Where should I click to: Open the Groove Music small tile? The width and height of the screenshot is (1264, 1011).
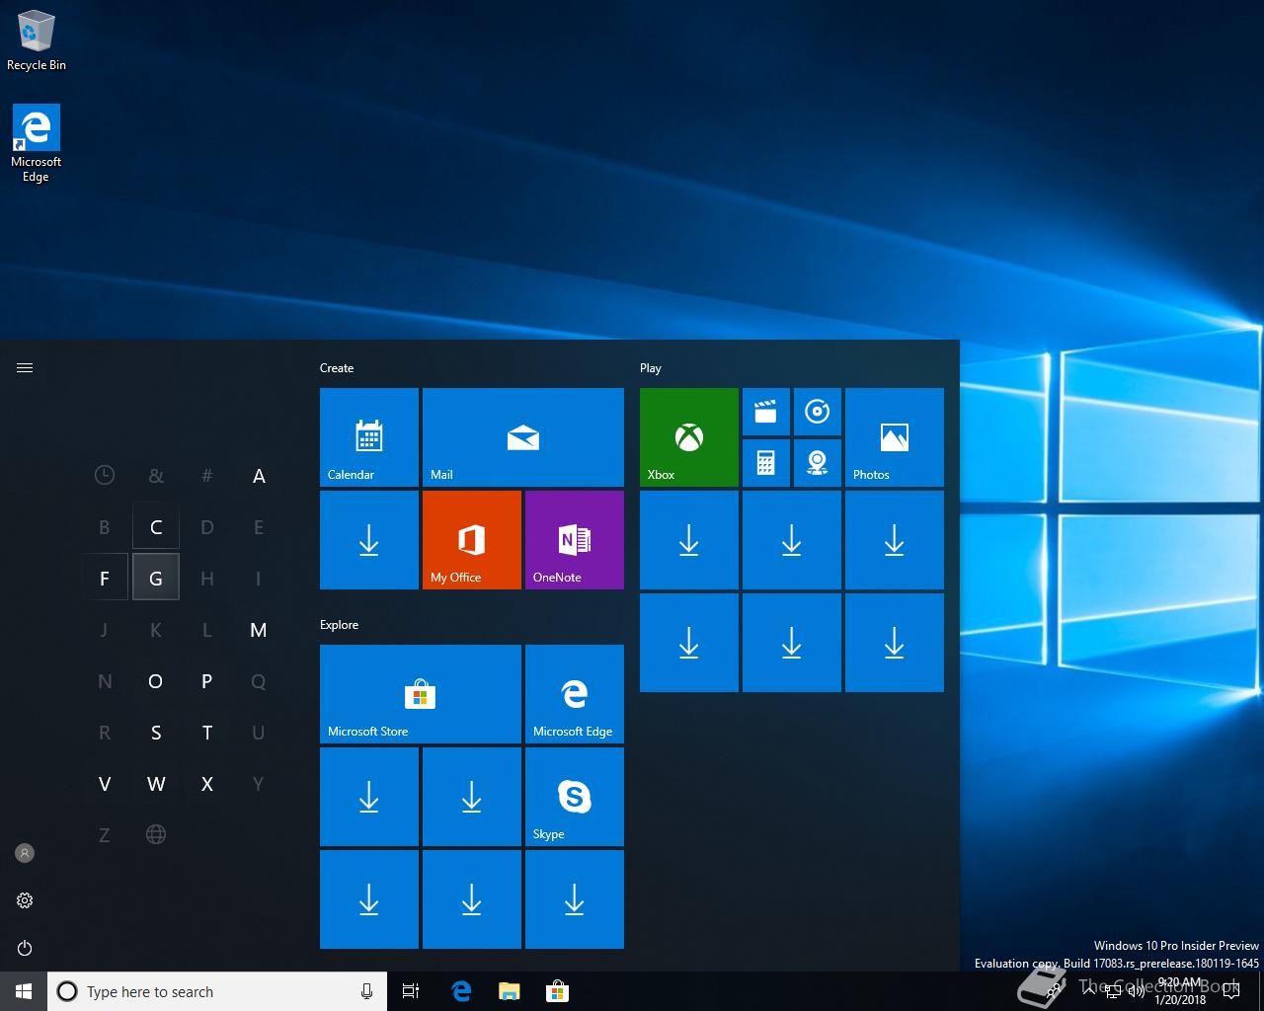[818, 412]
